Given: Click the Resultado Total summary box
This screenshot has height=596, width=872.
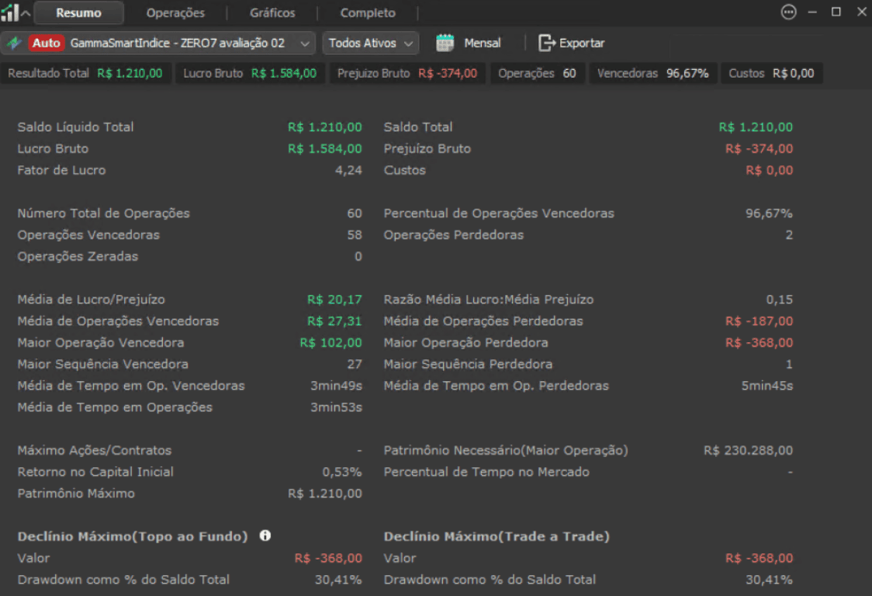Looking at the screenshot, I should pos(85,73).
